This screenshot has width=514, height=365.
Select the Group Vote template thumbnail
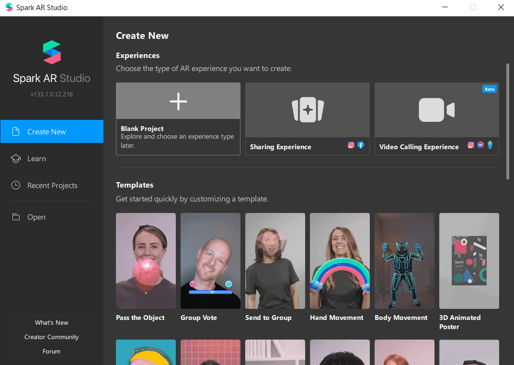pos(210,261)
